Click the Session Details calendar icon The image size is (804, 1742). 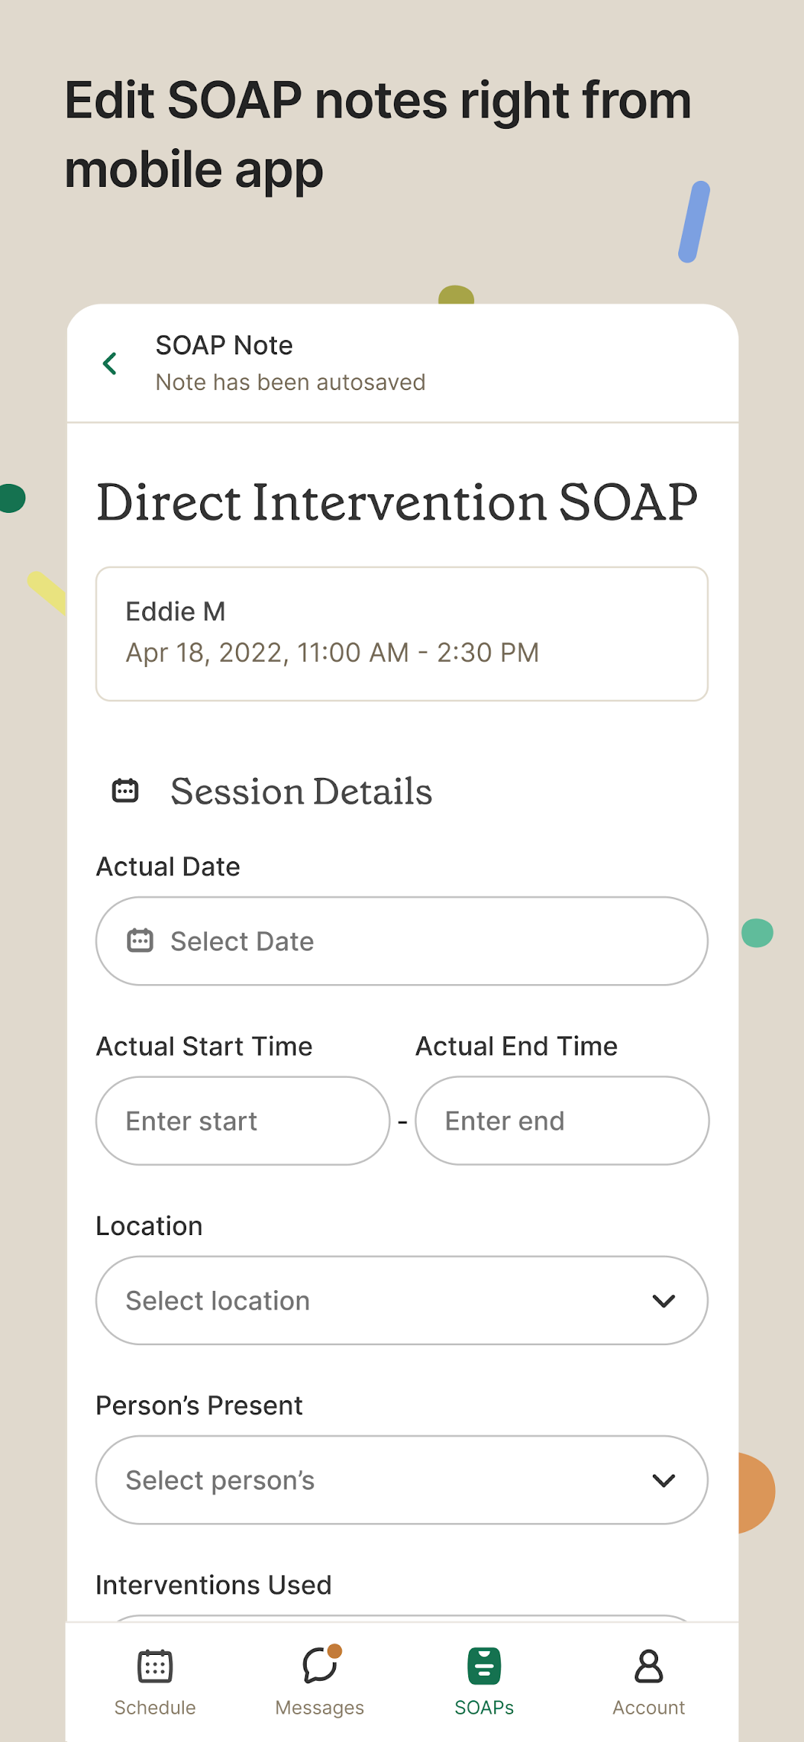pos(125,791)
